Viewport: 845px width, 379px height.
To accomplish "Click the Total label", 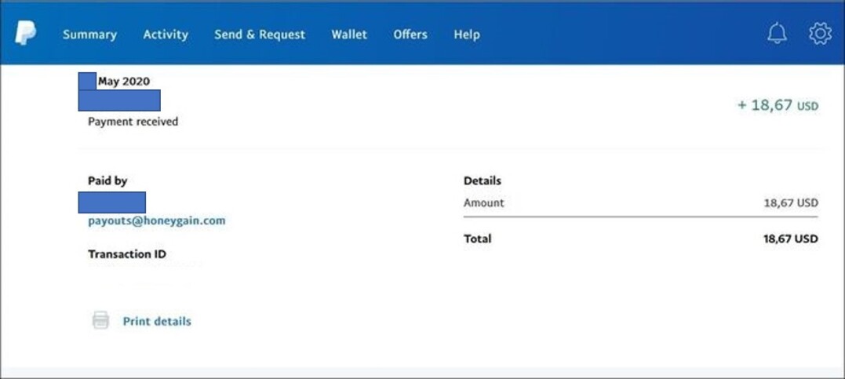I will [x=478, y=239].
